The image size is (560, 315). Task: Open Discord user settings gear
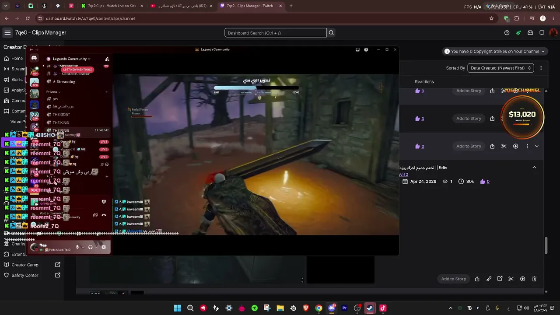coord(104,247)
